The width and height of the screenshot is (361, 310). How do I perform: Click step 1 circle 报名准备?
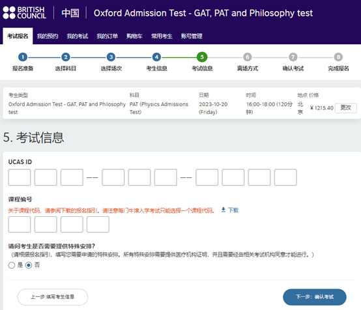click(23, 57)
